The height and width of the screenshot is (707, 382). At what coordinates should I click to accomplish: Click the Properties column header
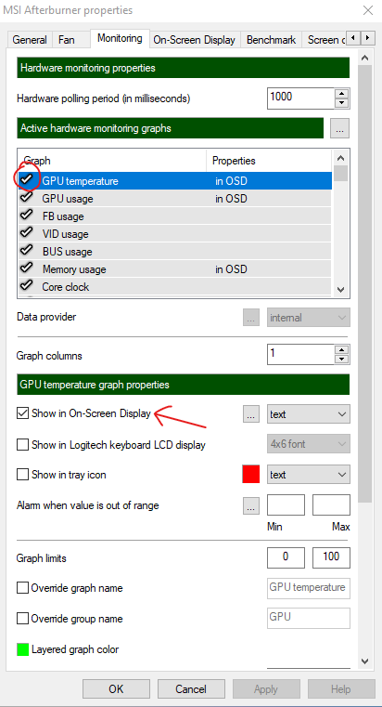click(x=269, y=161)
